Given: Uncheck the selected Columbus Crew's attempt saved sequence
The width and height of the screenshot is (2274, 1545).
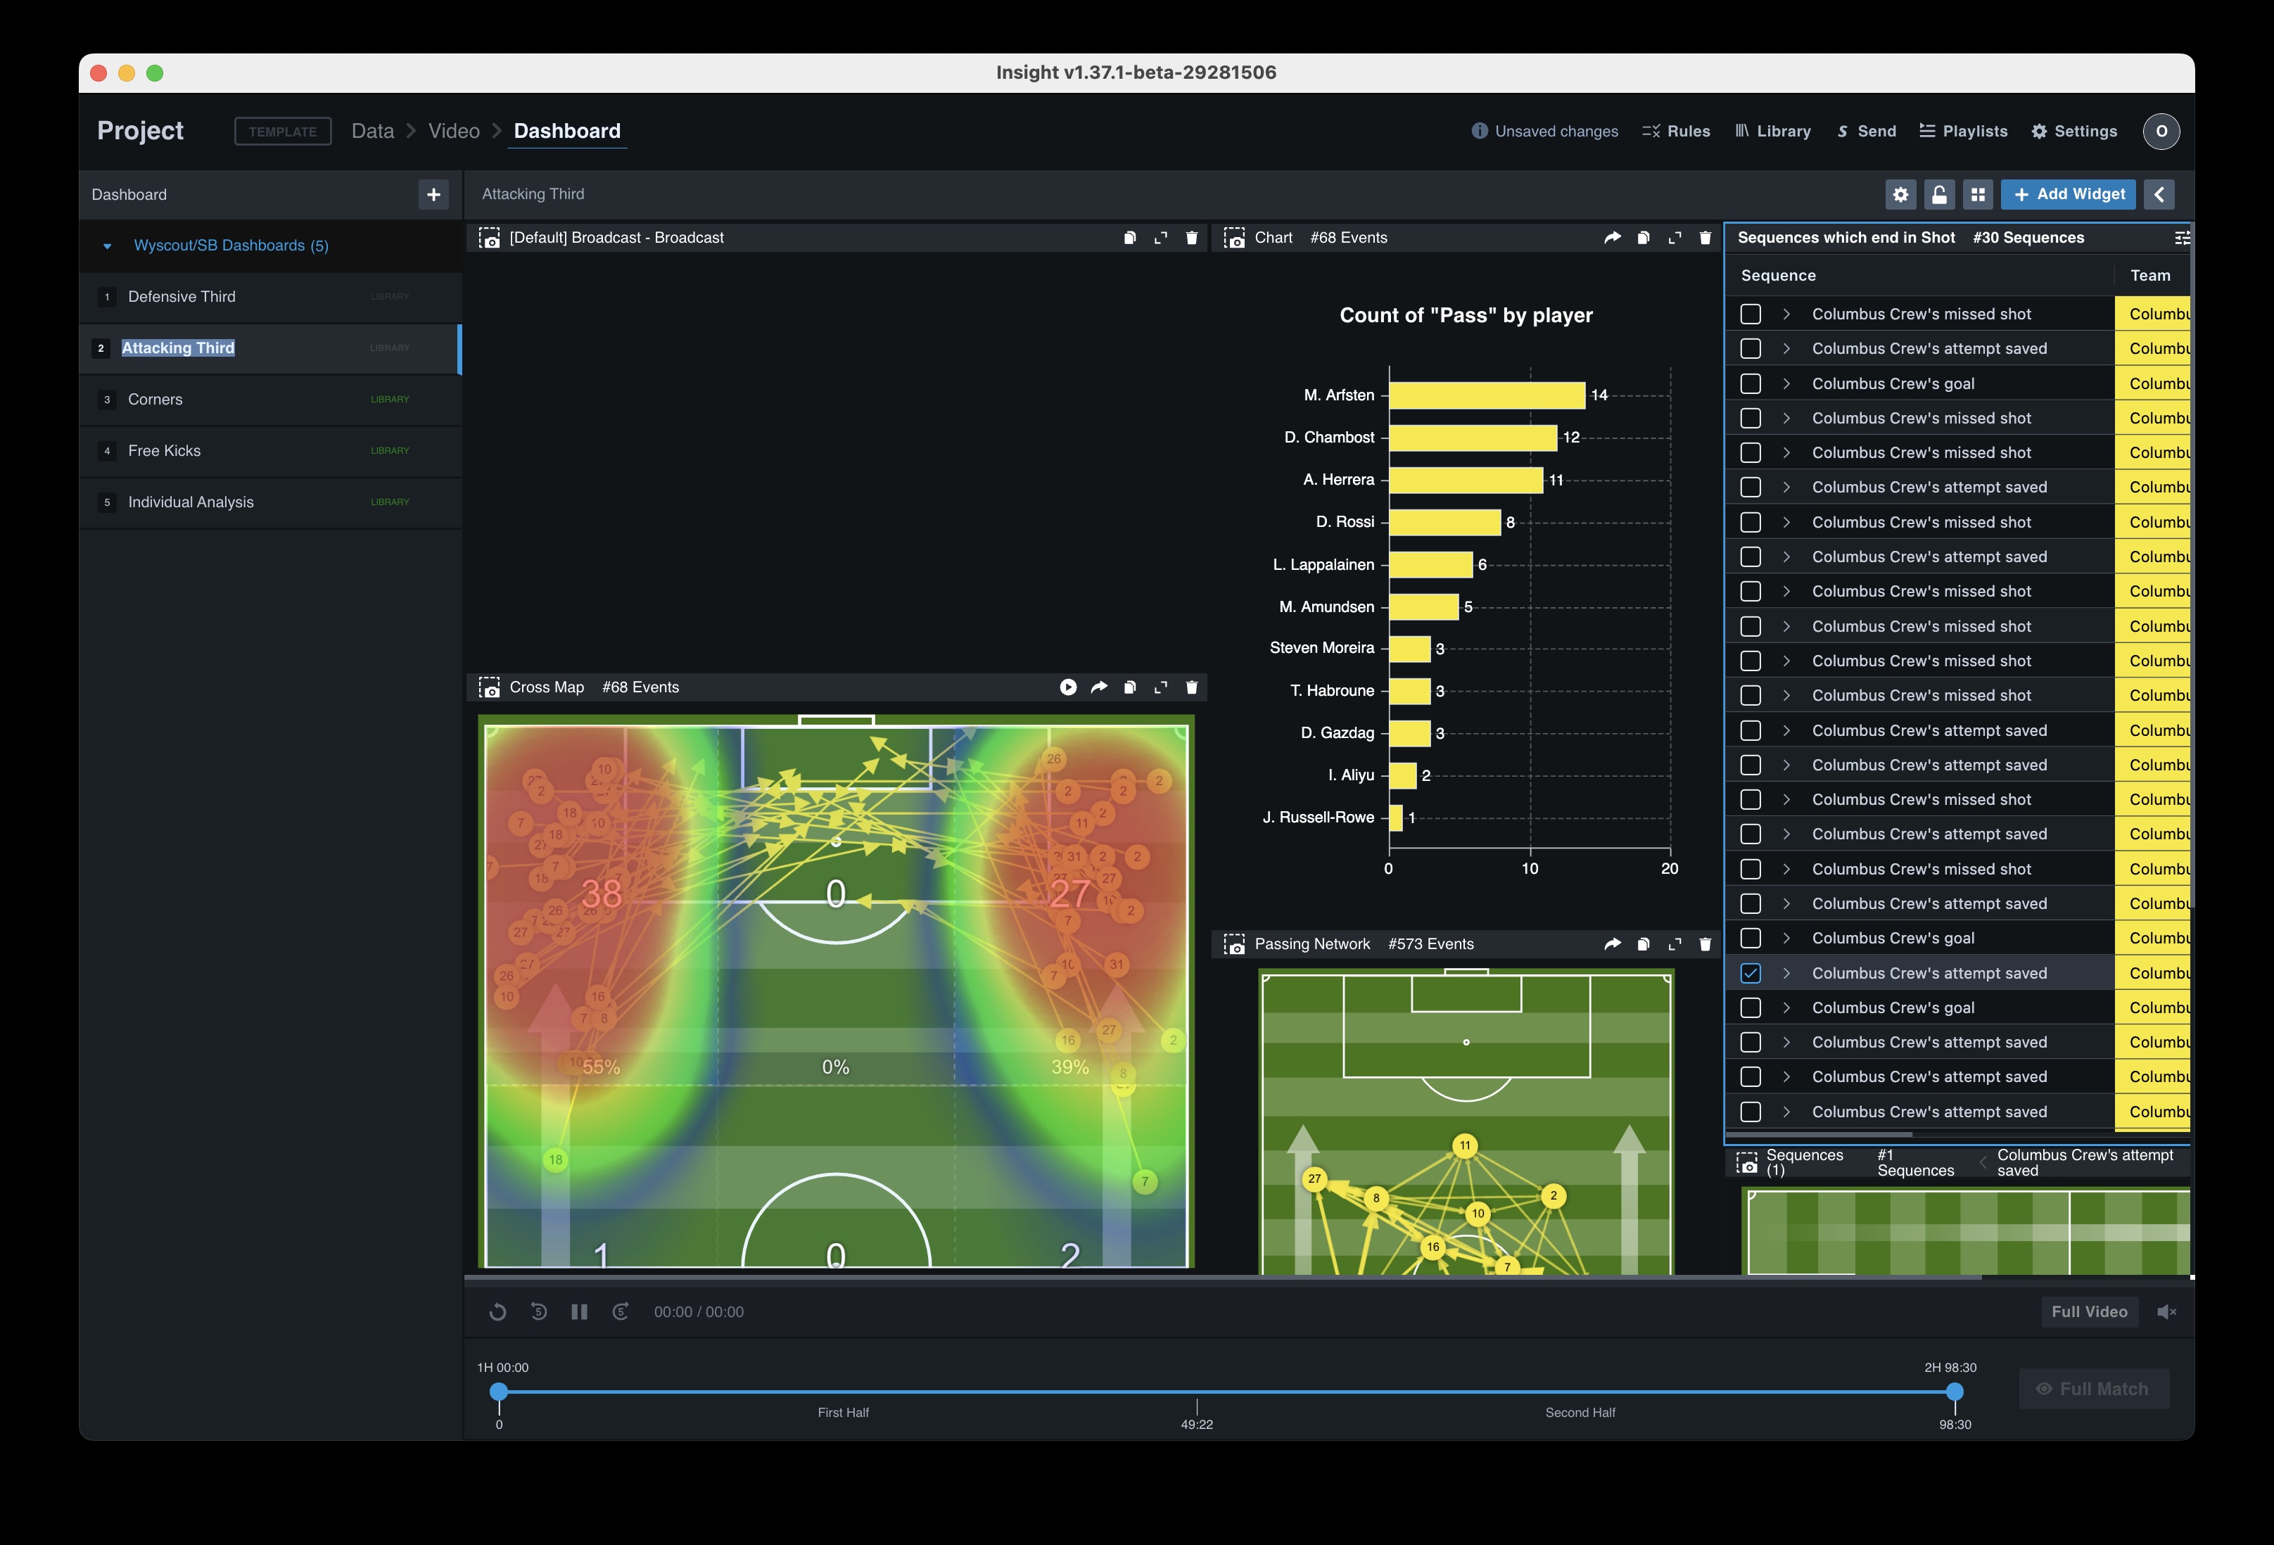Looking at the screenshot, I should click(x=1751, y=972).
